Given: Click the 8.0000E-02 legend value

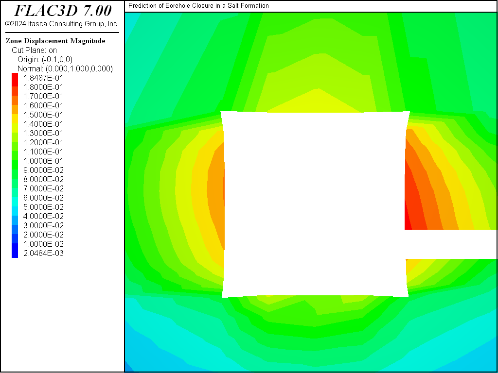Looking at the screenshot, I should click(x=43, y=179).
